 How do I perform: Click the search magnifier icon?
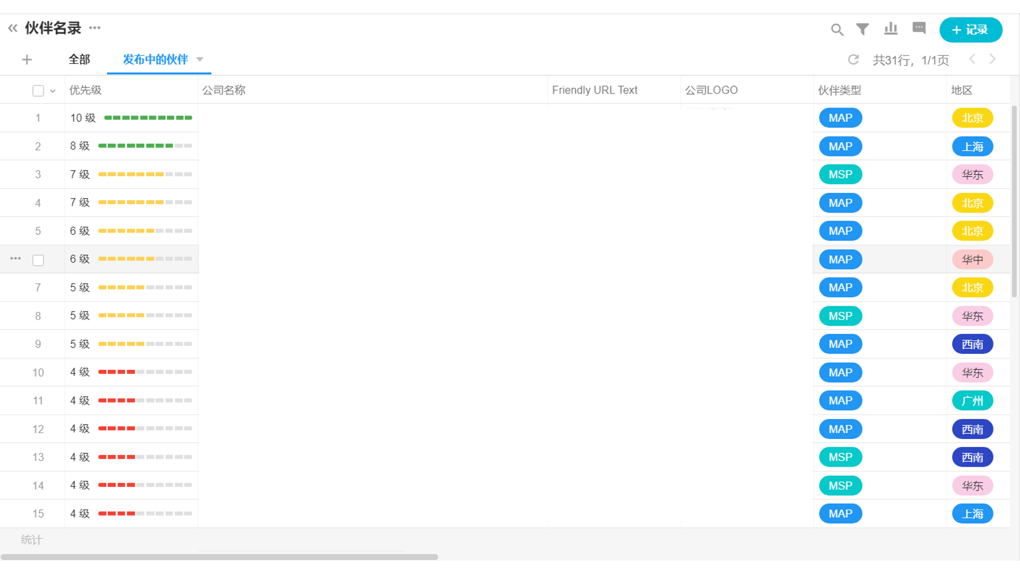tap(837, 30)
